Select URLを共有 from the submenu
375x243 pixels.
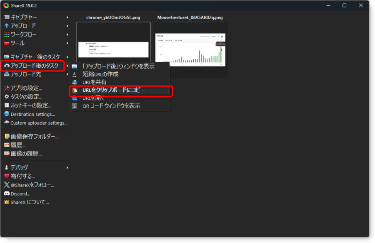pyautogui.click(x=94, y=82)
